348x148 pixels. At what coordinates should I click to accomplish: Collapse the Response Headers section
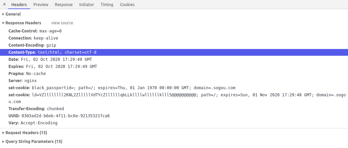coord(21,23)
